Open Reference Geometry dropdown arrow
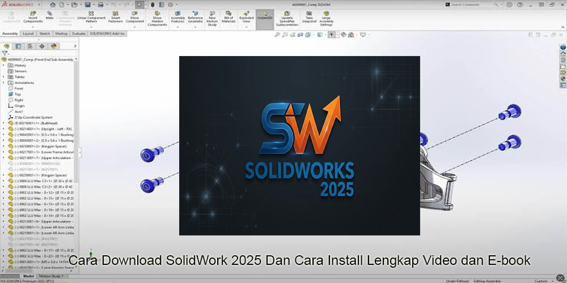Image resolution: width=567 pixels, height=283 pixels. 195,27
